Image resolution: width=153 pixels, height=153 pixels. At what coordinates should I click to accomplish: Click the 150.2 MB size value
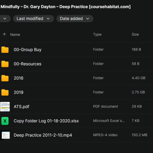[x=140, y=135]
